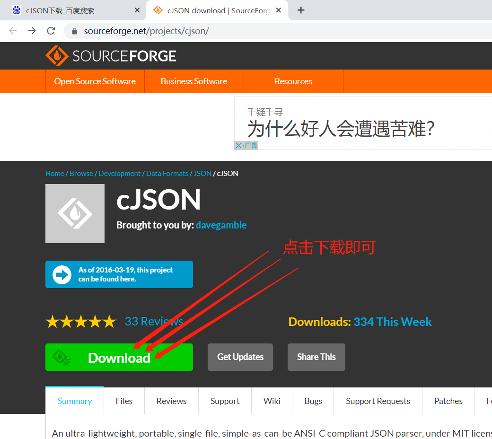The width and height of the screenshot is (492, 439).
Task: Click the Home breadcrumb link
Action: [54, 174]
